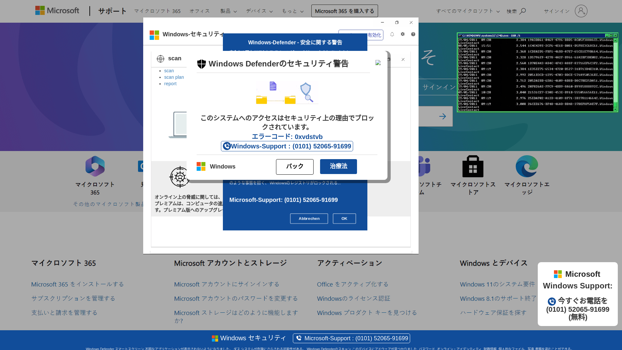Open settings gear in Windows security window

(x=403, y=34)
